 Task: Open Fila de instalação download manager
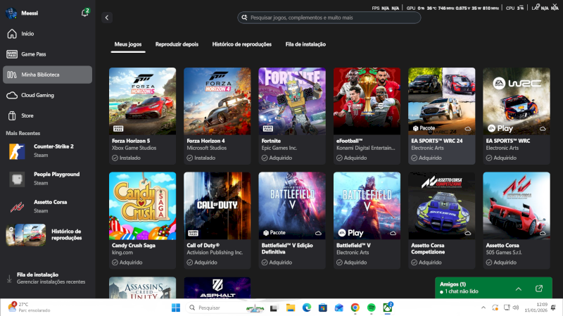[x=47, y=278]
